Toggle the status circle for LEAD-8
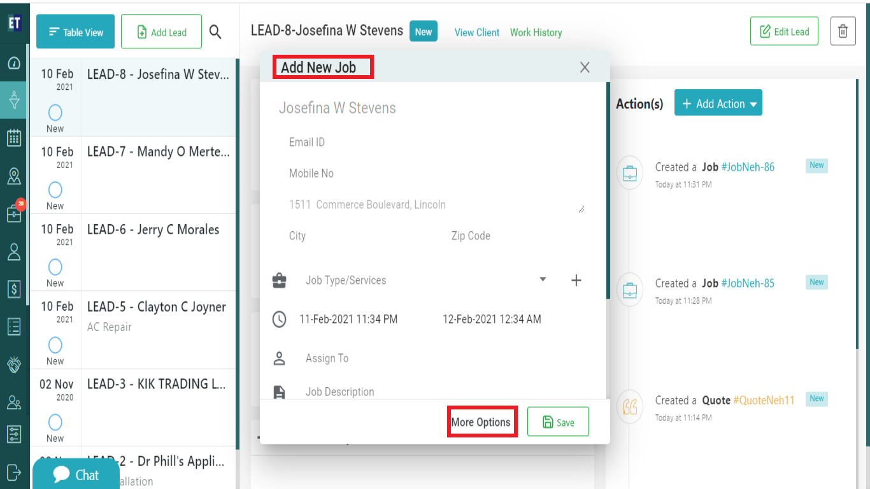Image resolution: width=870 pixels, height=489 pixels. point(55,113)
